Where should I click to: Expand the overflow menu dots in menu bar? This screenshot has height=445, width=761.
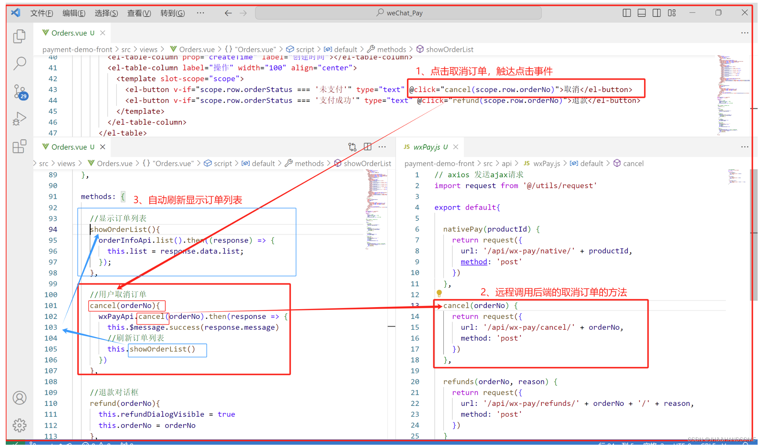point(200,13)
